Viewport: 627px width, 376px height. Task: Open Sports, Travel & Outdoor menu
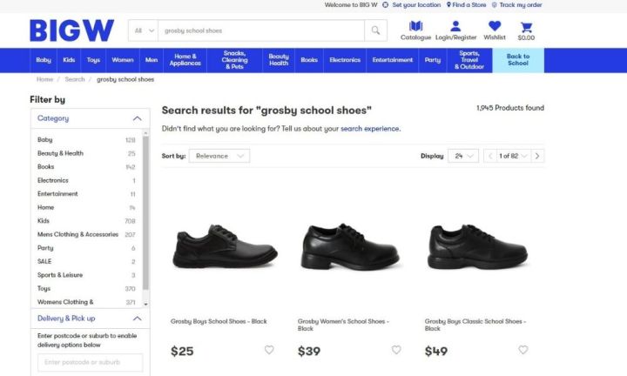(469, 60)
